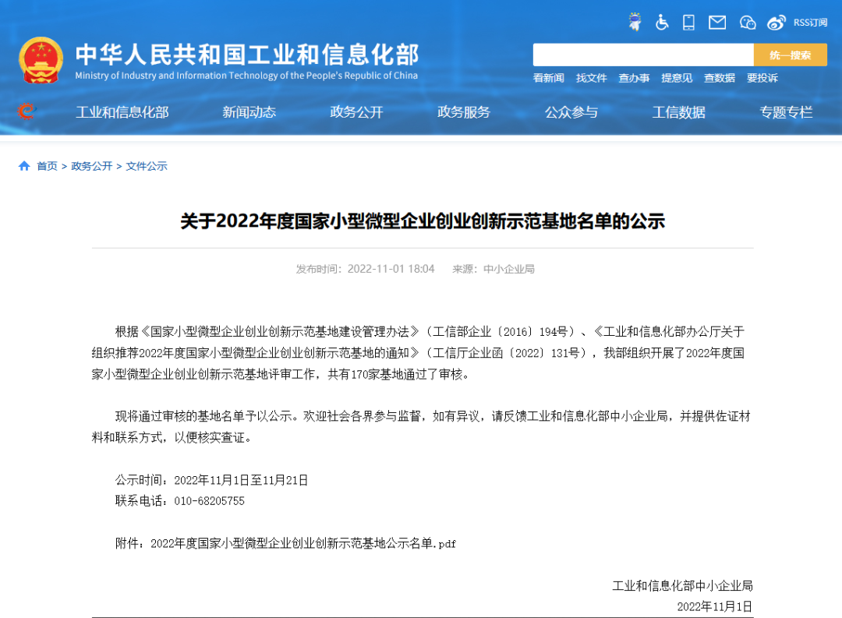The image size is (842, 618).
Task: Open 政务服务 navigation menu
Action: (x=464, y=111)
